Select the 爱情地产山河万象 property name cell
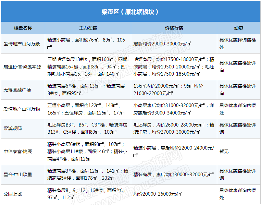This screenshot has width=262, height=205. (x=22, y=44)
